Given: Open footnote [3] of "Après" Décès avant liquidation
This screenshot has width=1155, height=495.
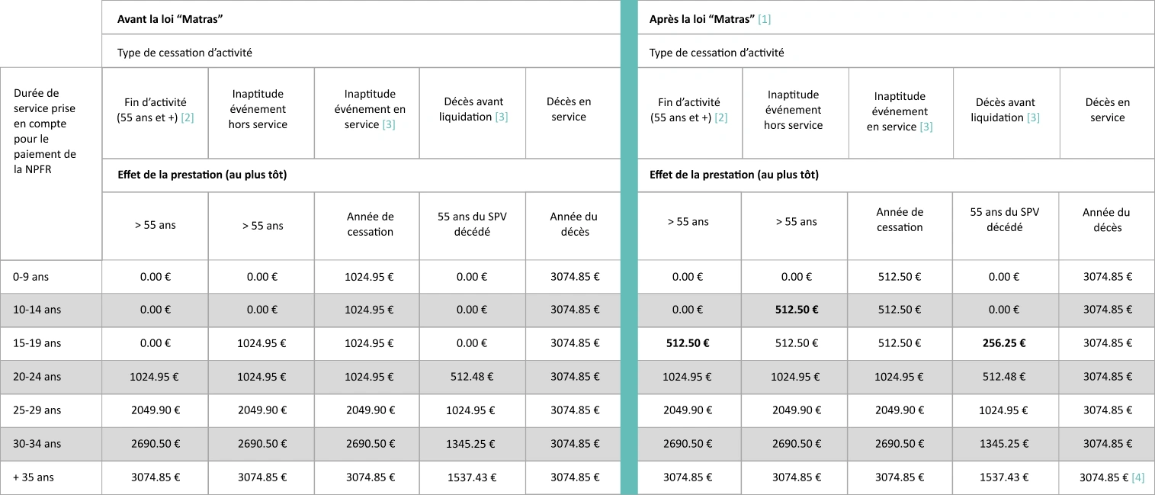Looking at the screenshot, I should [x=1033, y=117].
